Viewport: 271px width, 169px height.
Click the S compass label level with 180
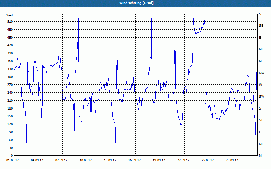(260, 108)
